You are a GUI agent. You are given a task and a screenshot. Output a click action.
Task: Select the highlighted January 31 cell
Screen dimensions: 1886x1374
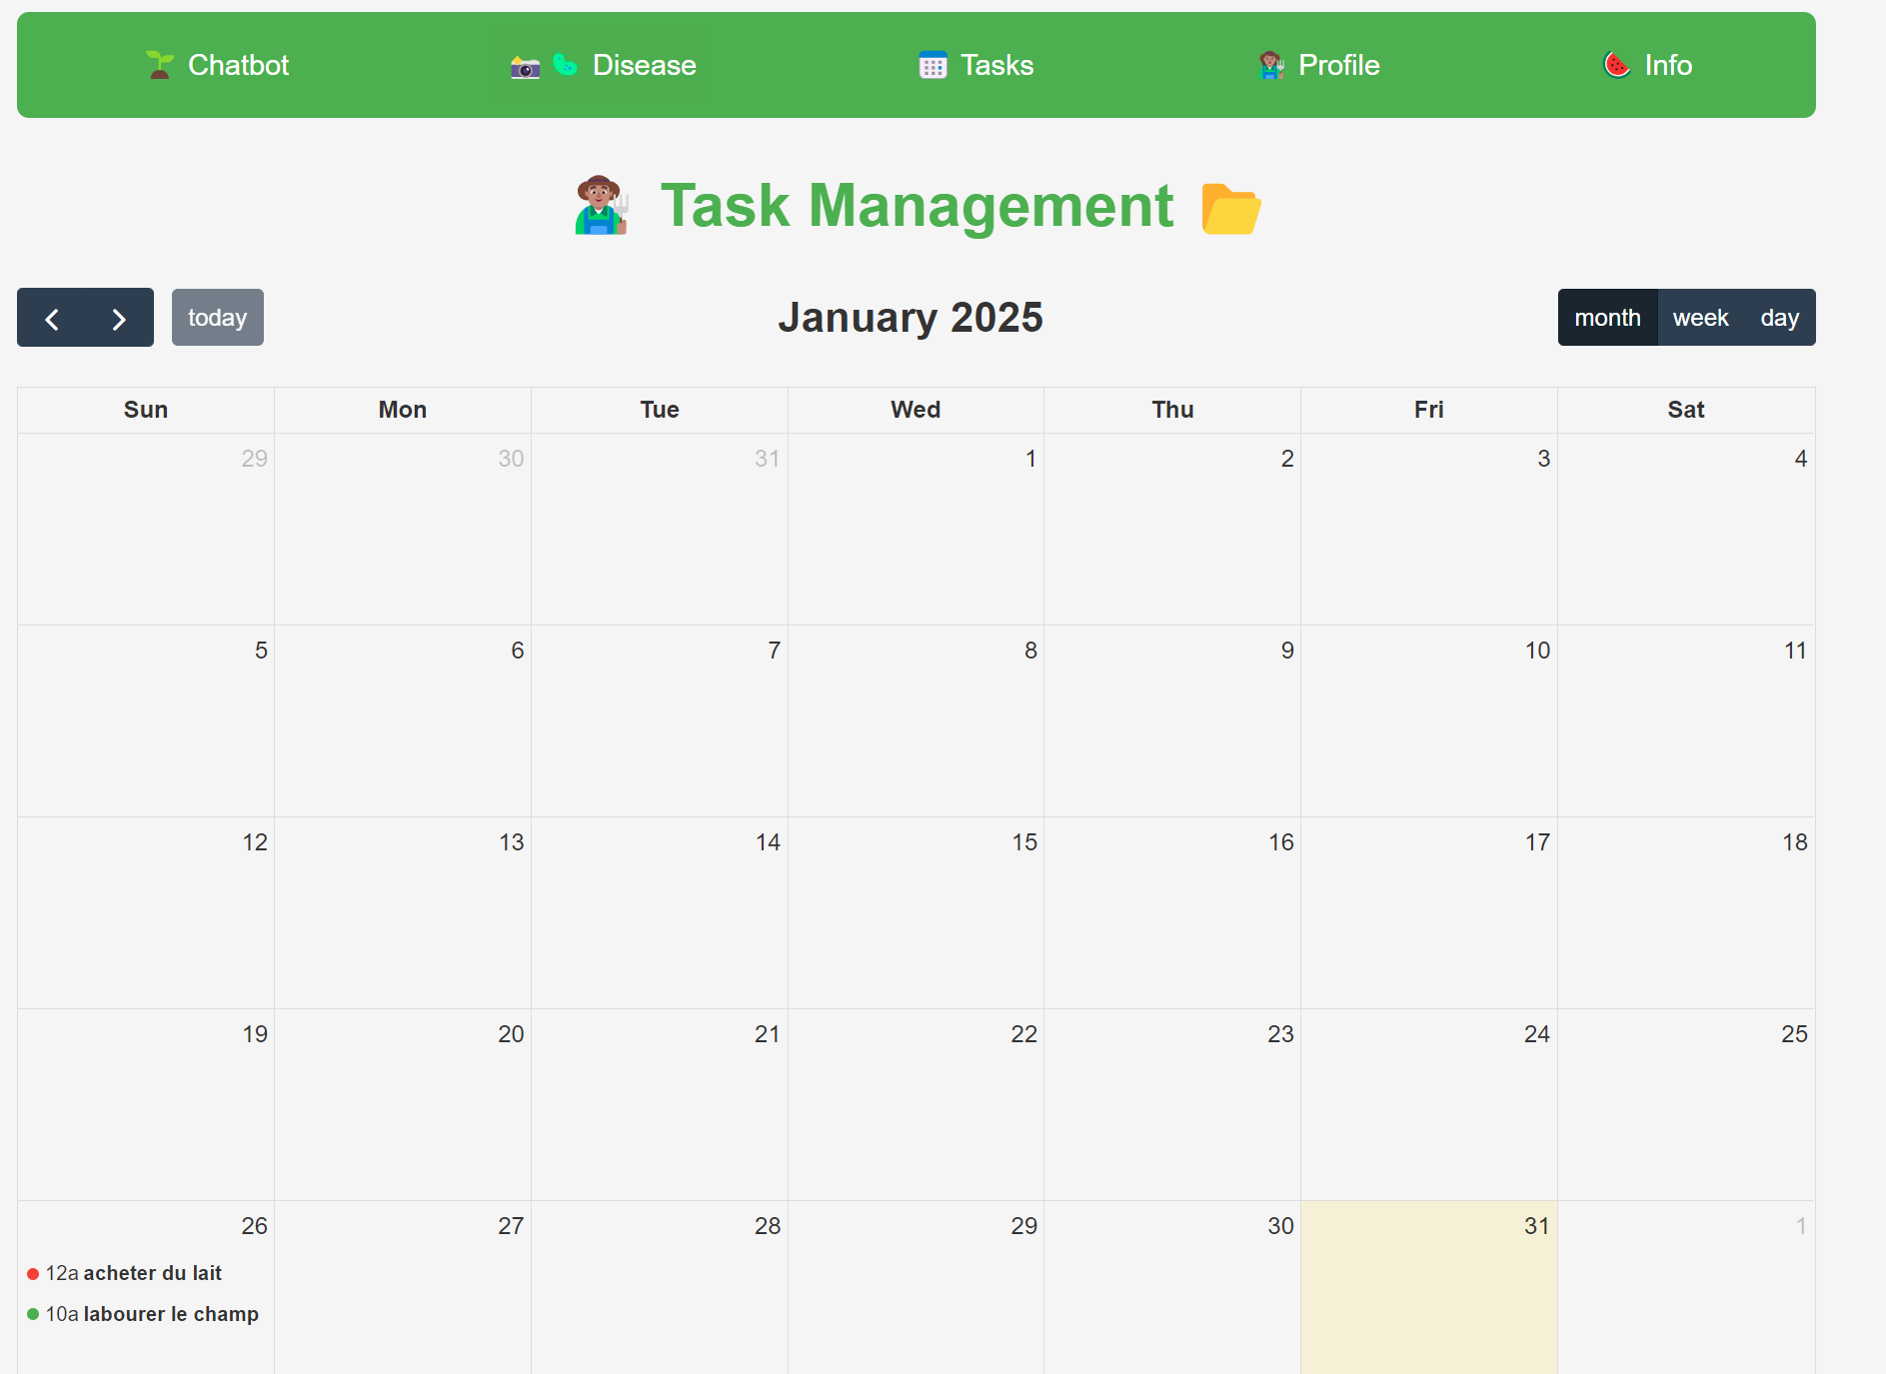(x=1428, y=1289)
